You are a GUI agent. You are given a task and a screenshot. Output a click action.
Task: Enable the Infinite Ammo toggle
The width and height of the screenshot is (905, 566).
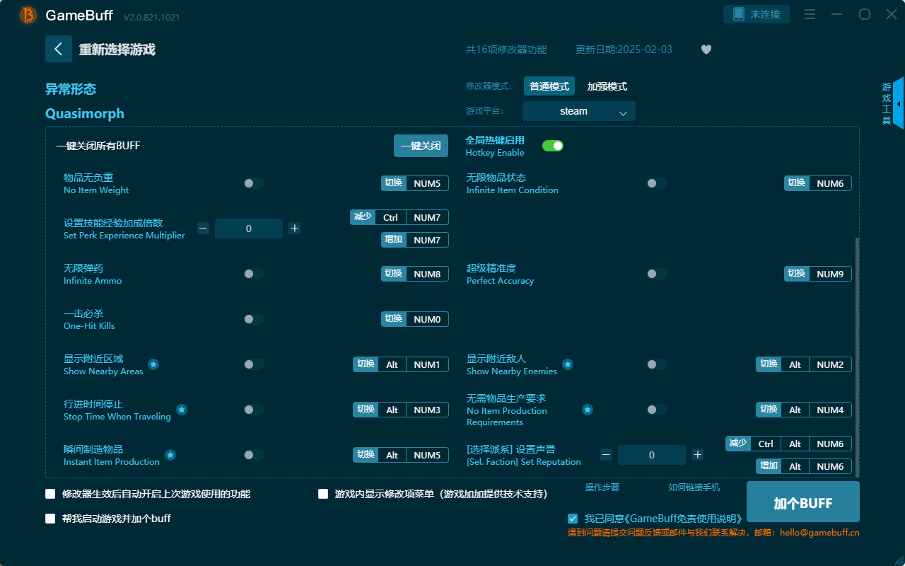253,274
